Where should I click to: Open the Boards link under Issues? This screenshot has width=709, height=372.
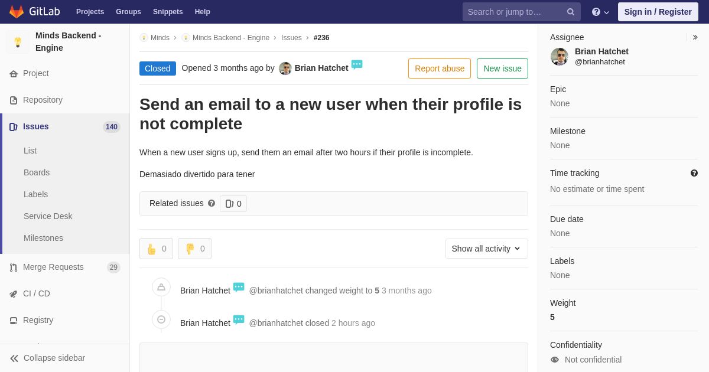coord(37,172)
